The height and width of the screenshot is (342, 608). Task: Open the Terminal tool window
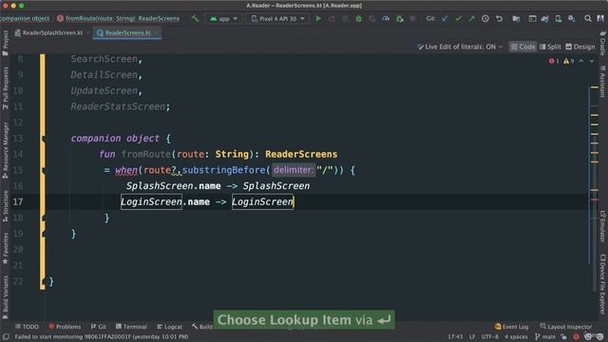(131, 327)
